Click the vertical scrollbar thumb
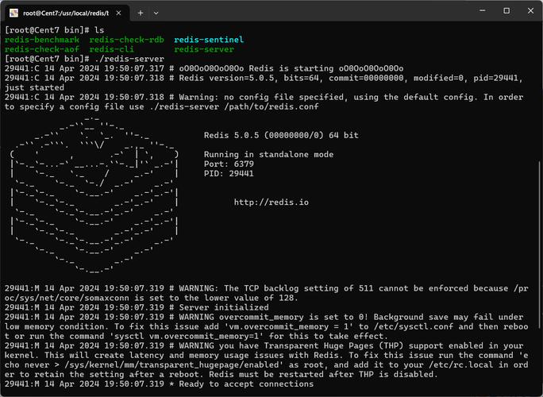Viewport: 543px width, 397px height. (541, 245)
